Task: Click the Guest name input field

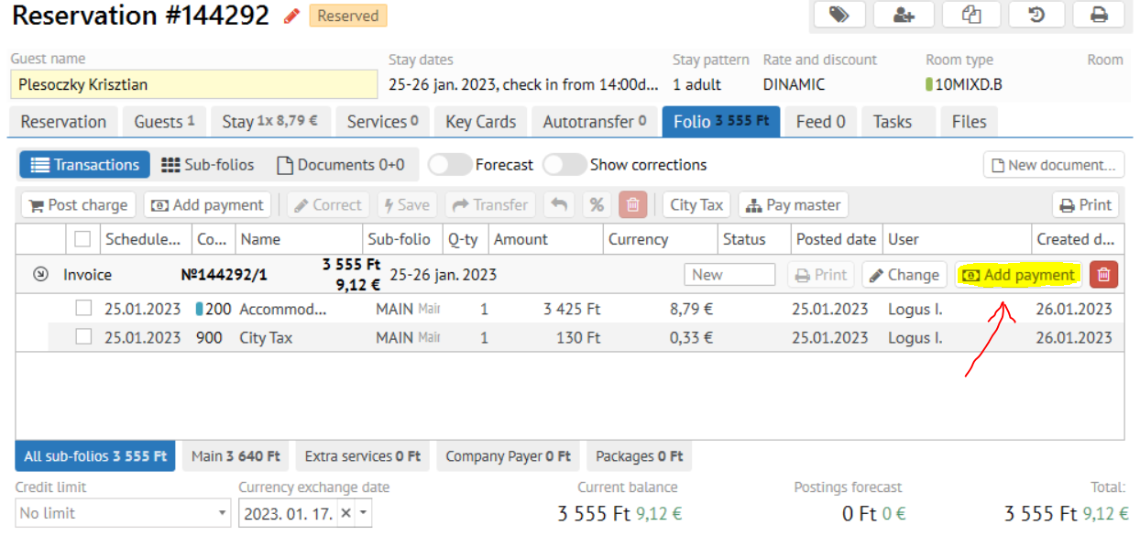Action: [193, 84]
